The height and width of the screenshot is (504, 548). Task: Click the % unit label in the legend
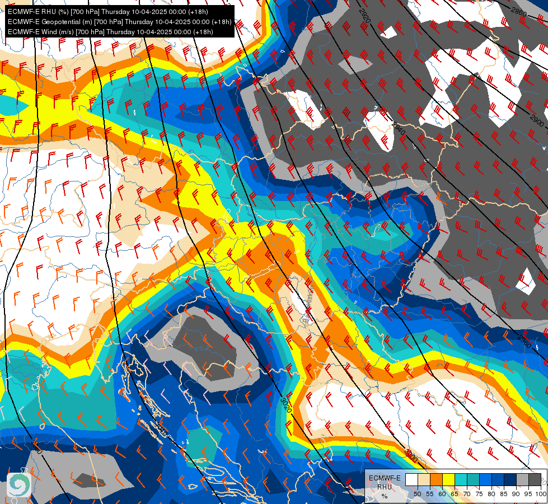(x=385, y=496)
